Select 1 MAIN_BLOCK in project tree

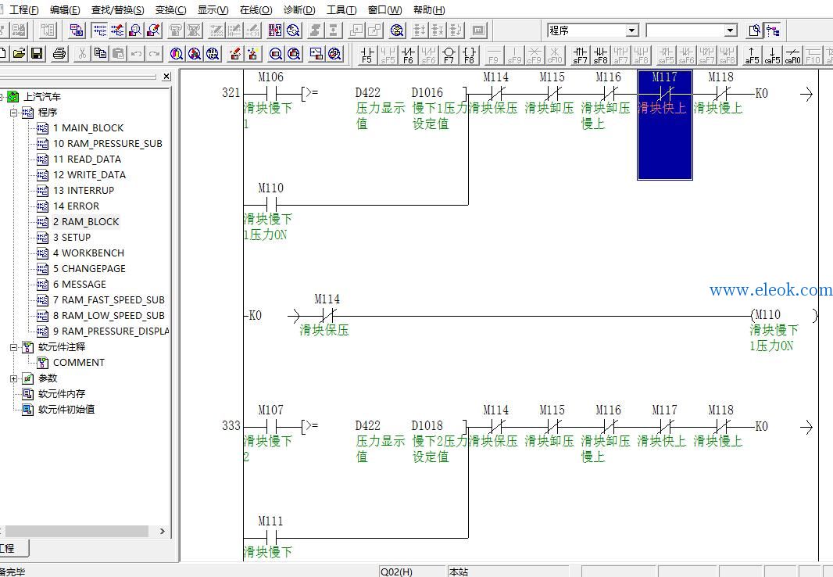click(x=88, y=128)
